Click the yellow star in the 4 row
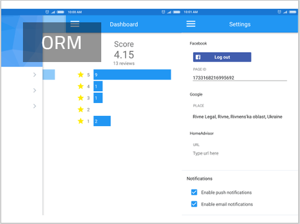Viewport: 300px width, 224px height. (81, 86)
